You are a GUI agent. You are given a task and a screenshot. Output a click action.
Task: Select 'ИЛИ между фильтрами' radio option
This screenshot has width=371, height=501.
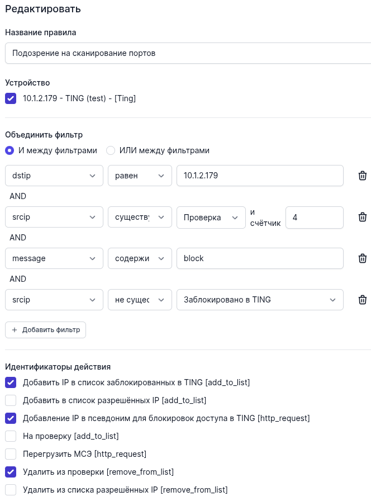pyautogui.click(x=111, y=150)
